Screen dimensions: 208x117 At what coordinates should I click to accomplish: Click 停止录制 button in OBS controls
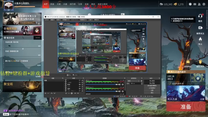[152, 83]
